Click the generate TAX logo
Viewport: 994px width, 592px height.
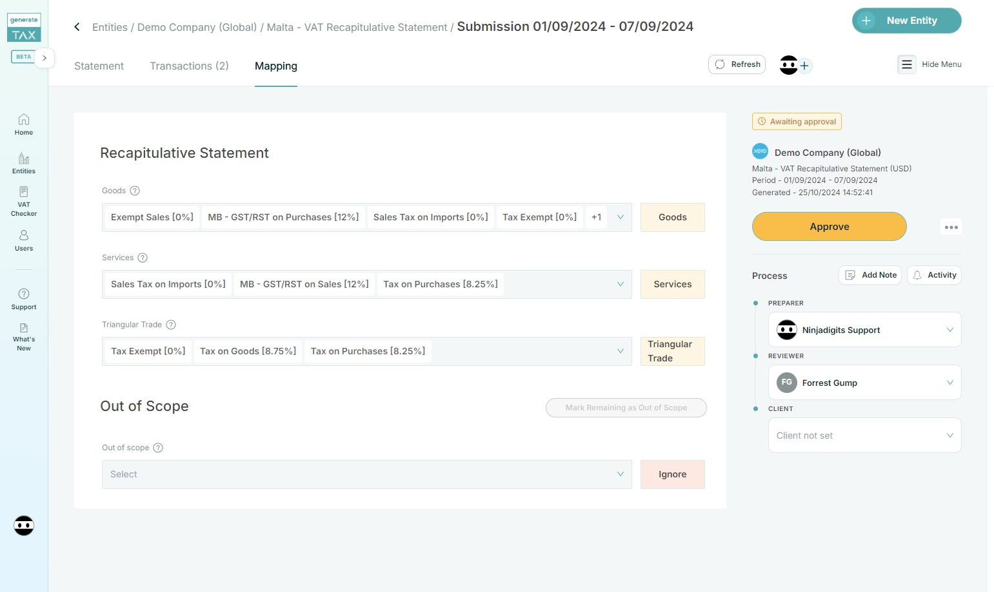(24, 28)
